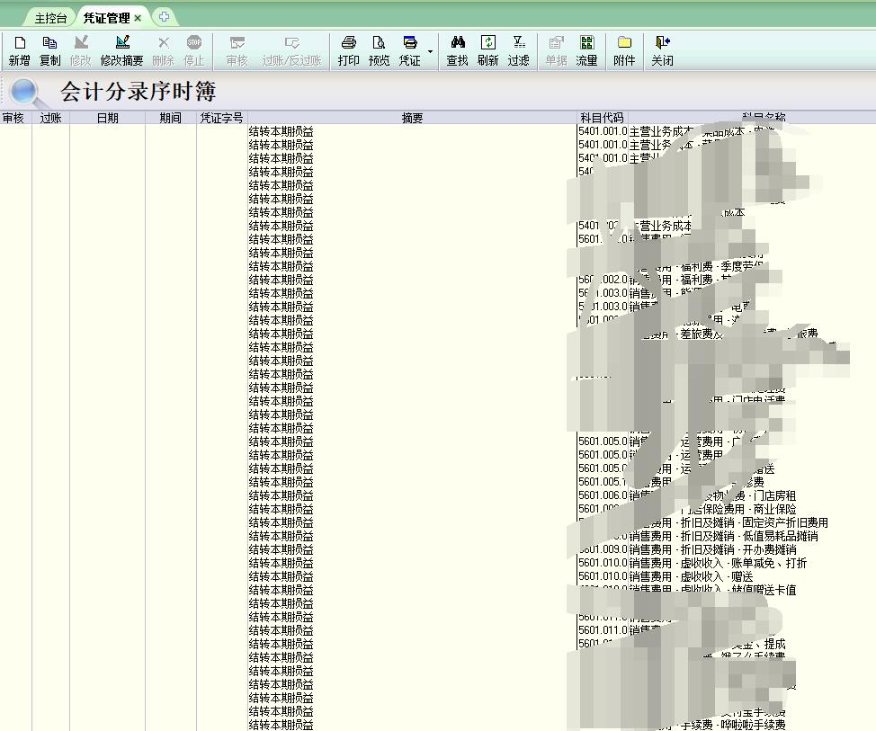This screenshot has width=876, height=731.
Task: Select the first 结转本期损益 summary row
Action: click(x=281, y=132)
